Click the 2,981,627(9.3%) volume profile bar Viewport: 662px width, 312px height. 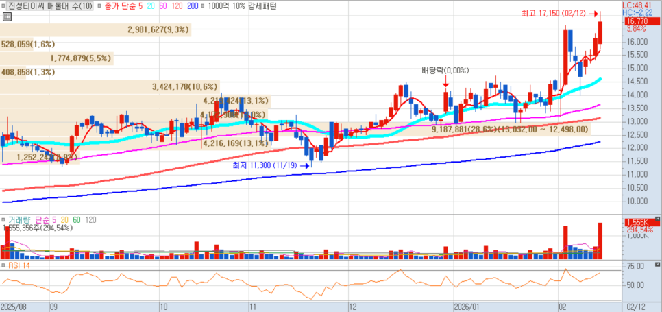pyautogui.click(x=95, y=30)
